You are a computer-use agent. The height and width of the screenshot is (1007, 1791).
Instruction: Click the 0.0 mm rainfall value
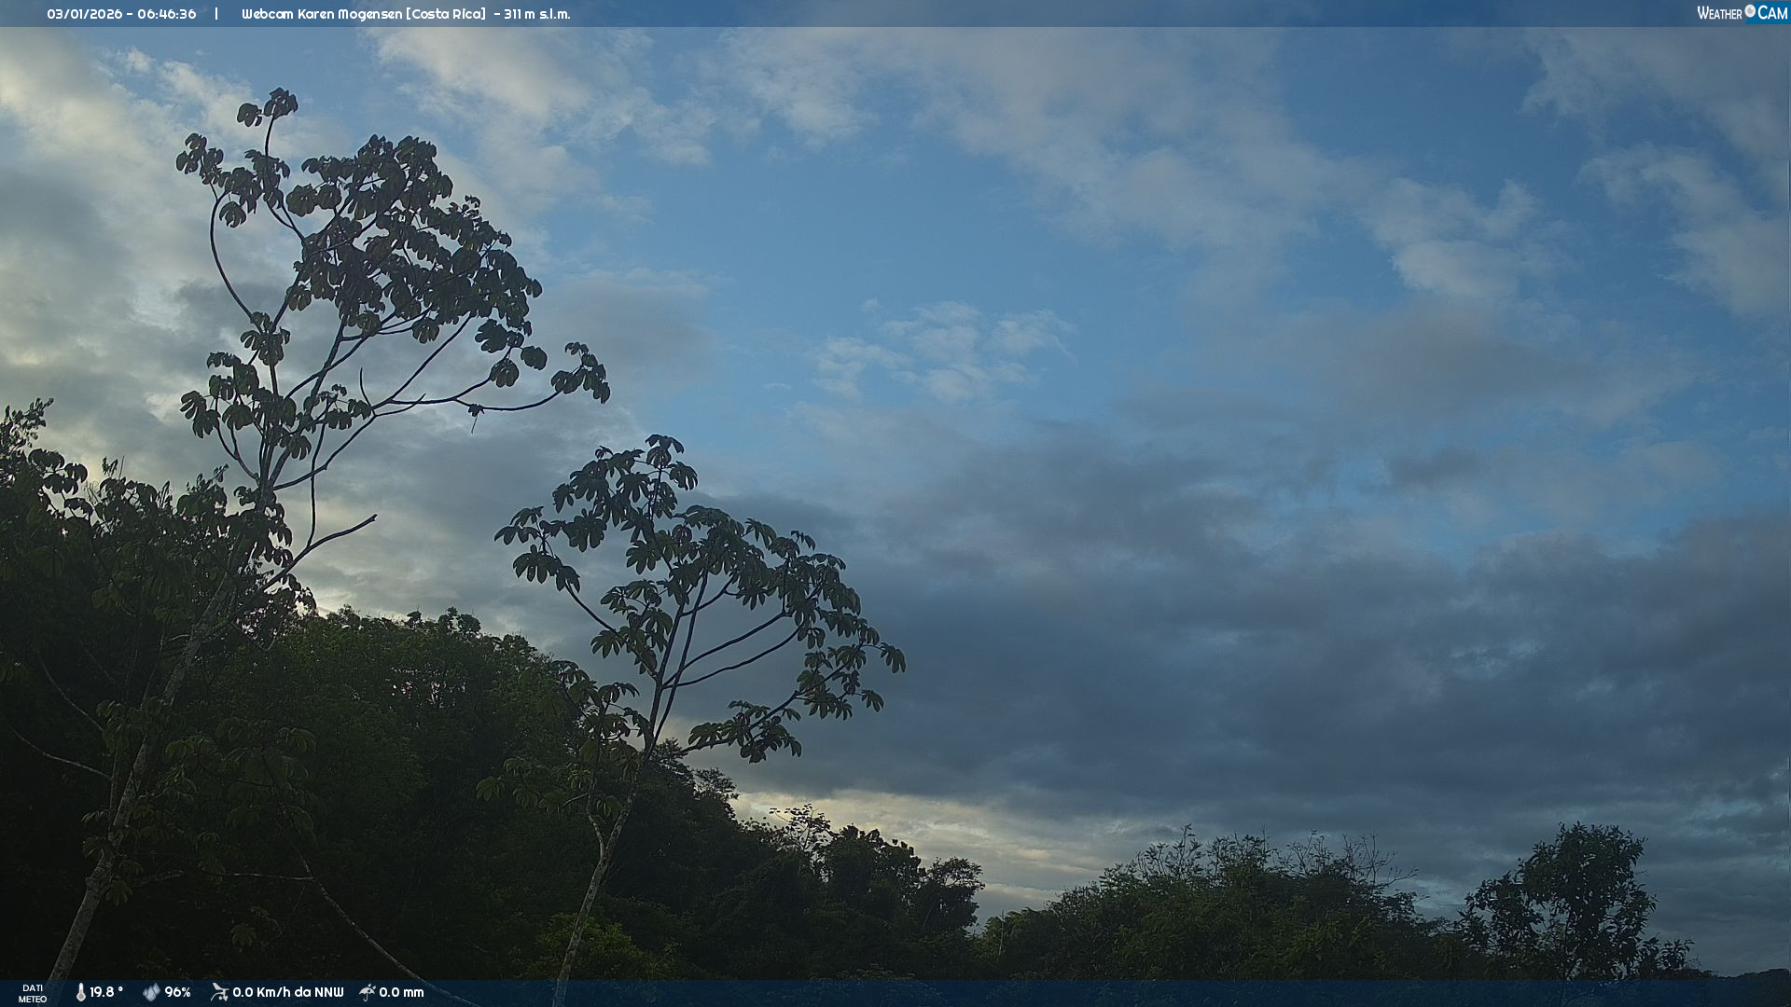tap(401, 992)
